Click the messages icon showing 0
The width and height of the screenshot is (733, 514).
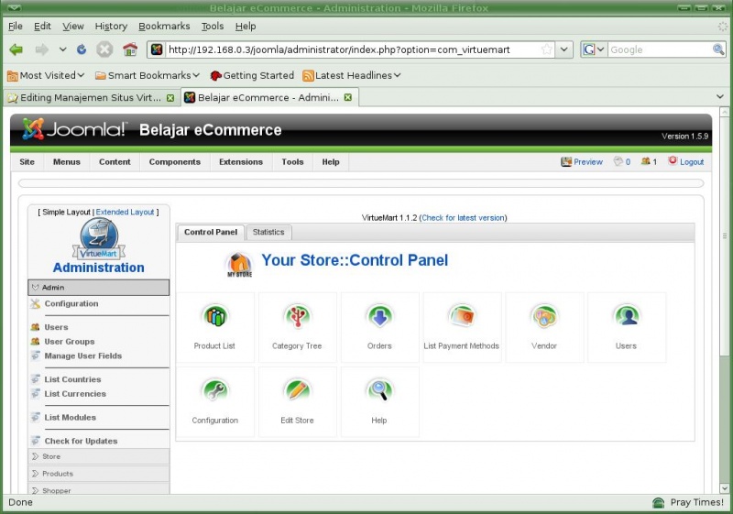point(618,161)
